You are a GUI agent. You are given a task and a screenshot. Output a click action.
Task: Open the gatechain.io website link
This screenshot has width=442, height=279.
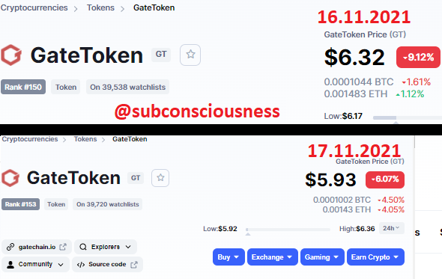click(x=37, y=247)
